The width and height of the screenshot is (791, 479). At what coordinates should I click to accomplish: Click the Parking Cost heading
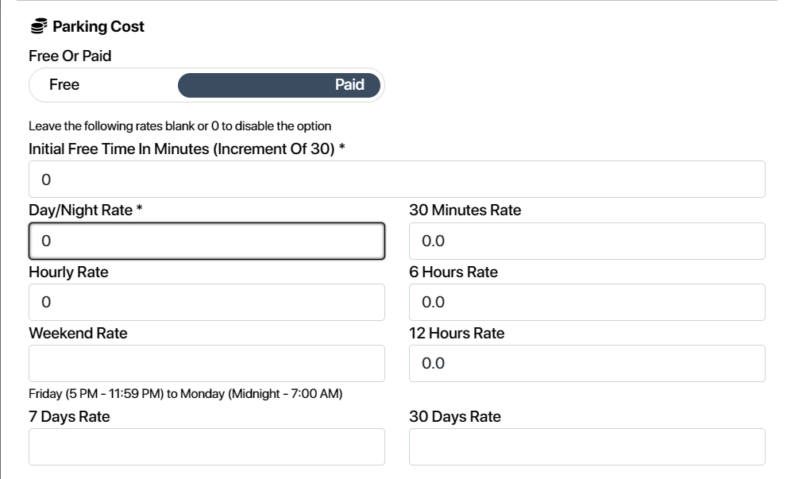(x=98, y=26)
